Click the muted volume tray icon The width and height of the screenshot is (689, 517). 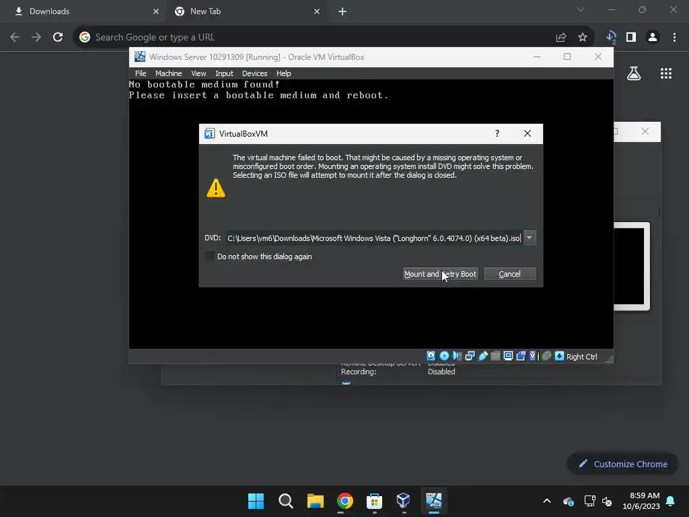click(x=608, y=501)
